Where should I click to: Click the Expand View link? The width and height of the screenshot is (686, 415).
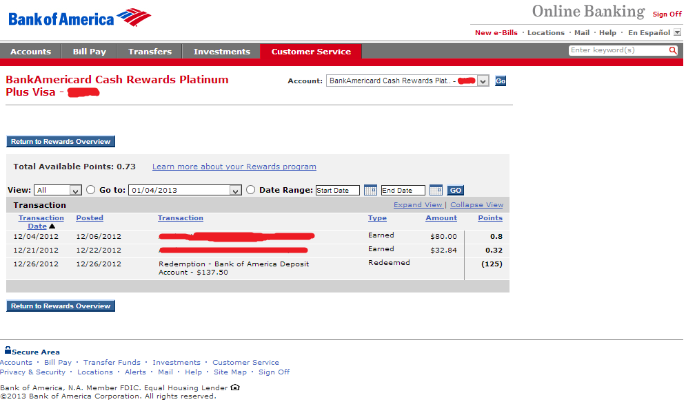[418, 204]
